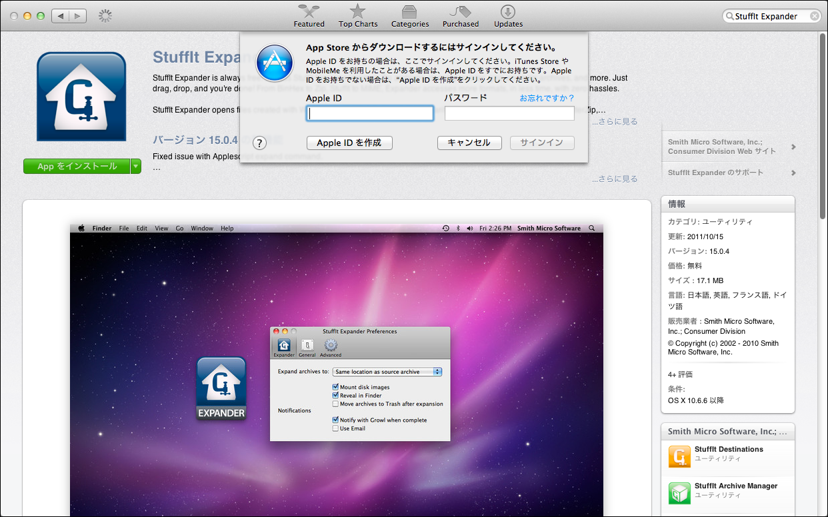Open help with the question mark button
This screenshot has width=828, height=517.
[260, 143]
